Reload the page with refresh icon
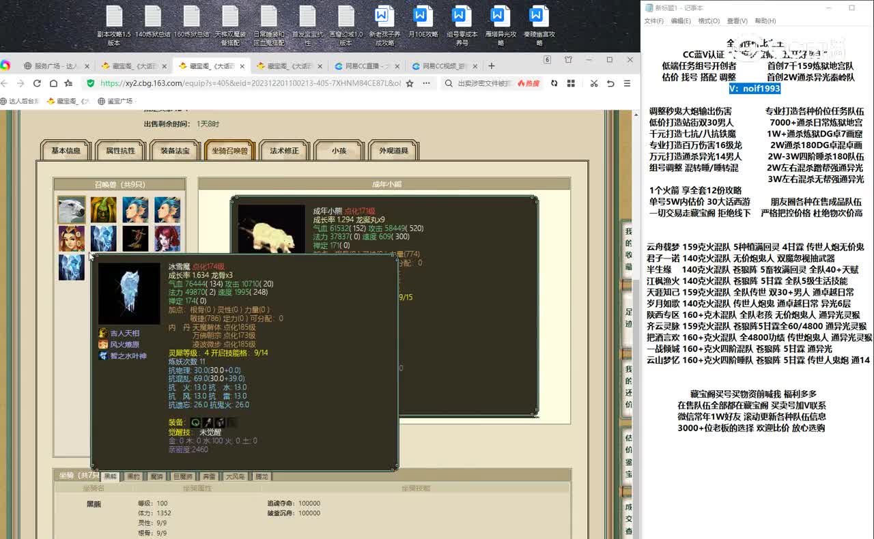 36,83
